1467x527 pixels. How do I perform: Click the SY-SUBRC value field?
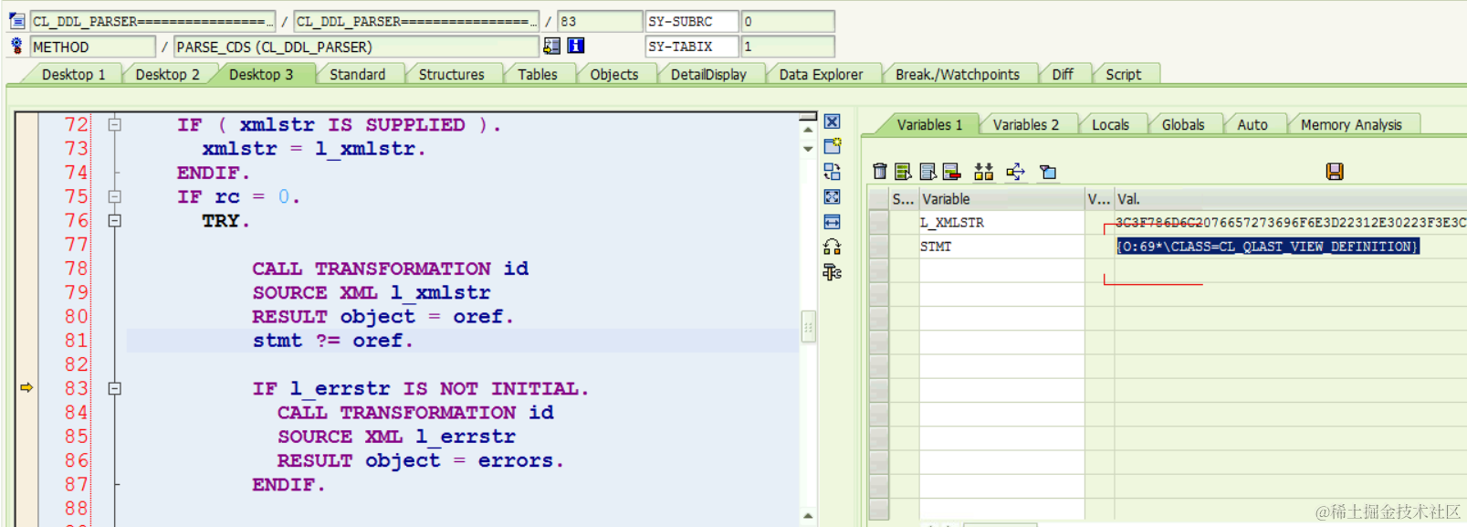point(788,21)
